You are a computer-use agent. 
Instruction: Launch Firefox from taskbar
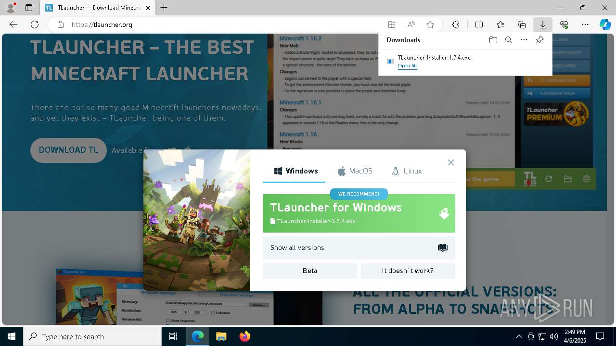245,336
